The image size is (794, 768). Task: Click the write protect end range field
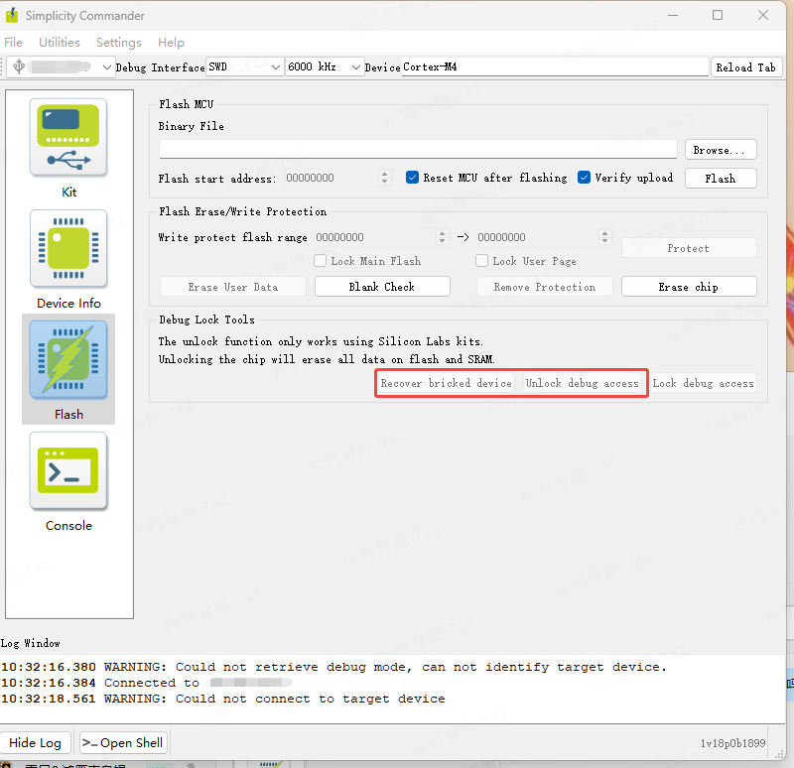coord(538,237)
